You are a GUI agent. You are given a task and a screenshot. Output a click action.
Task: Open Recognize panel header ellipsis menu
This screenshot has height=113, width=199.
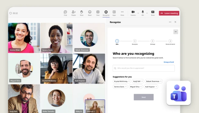coord(170,22)
